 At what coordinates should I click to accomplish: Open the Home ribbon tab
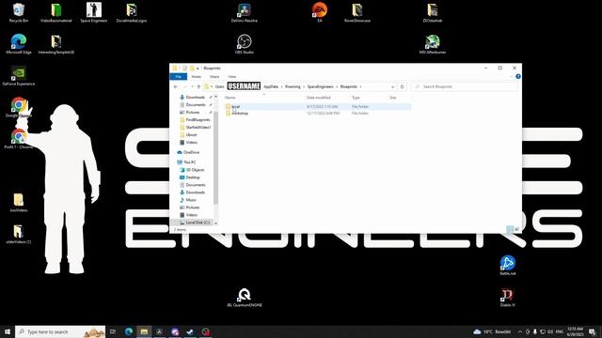pyautogui.click(x=197, y=77)
